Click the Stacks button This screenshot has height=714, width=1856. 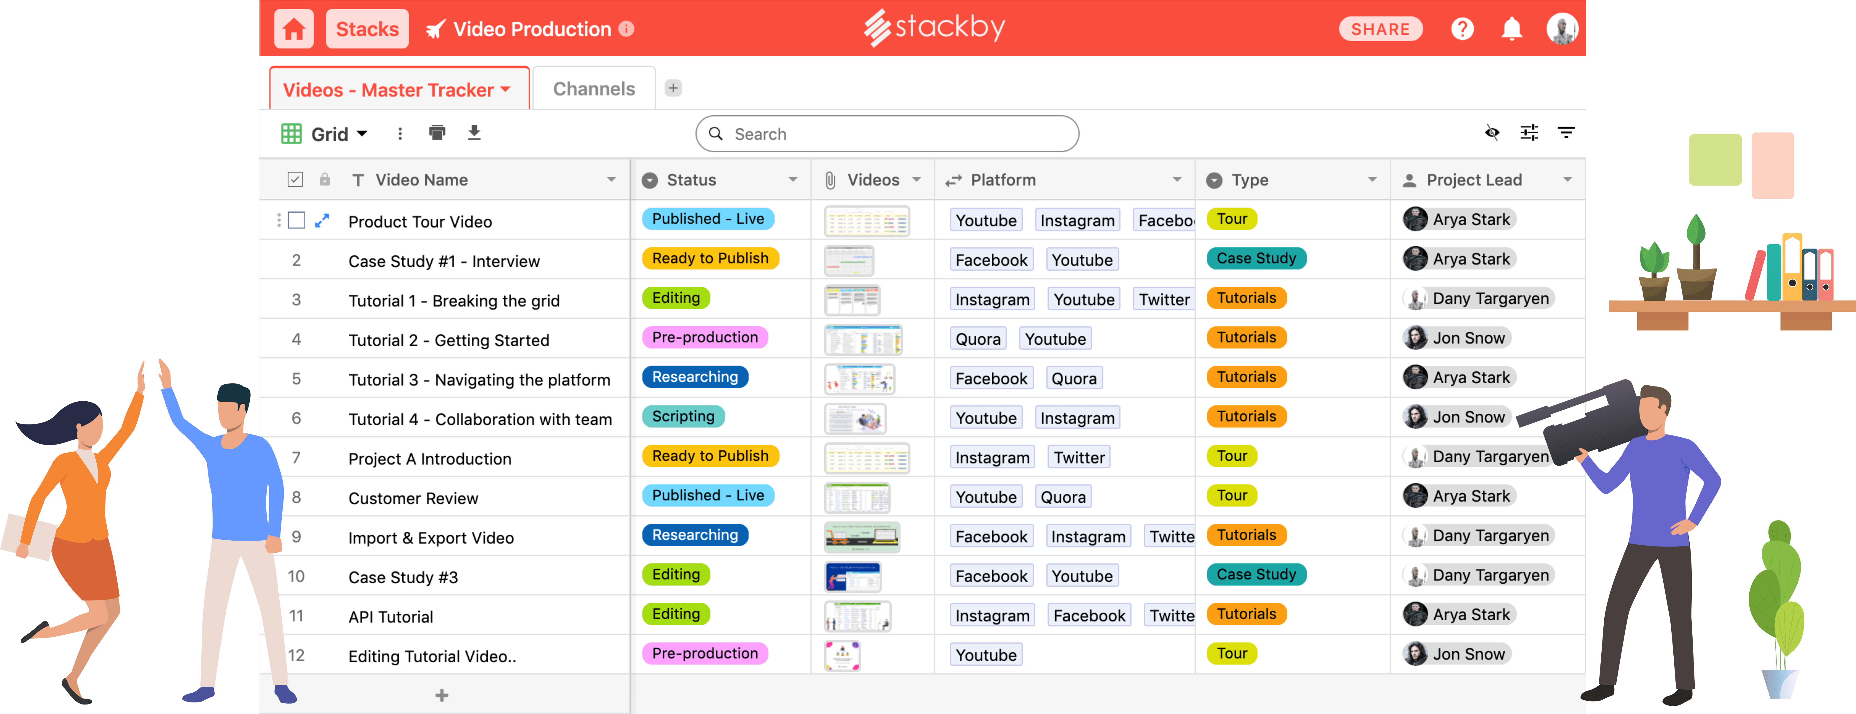coord(367,29)
